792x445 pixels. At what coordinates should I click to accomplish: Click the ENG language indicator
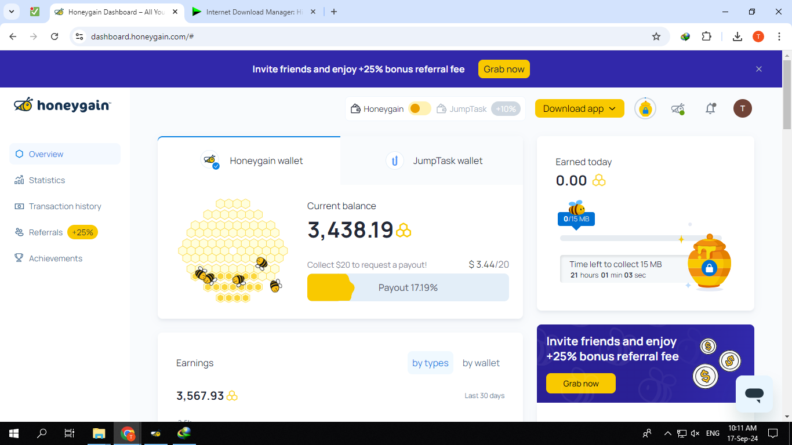click(713, 433)
